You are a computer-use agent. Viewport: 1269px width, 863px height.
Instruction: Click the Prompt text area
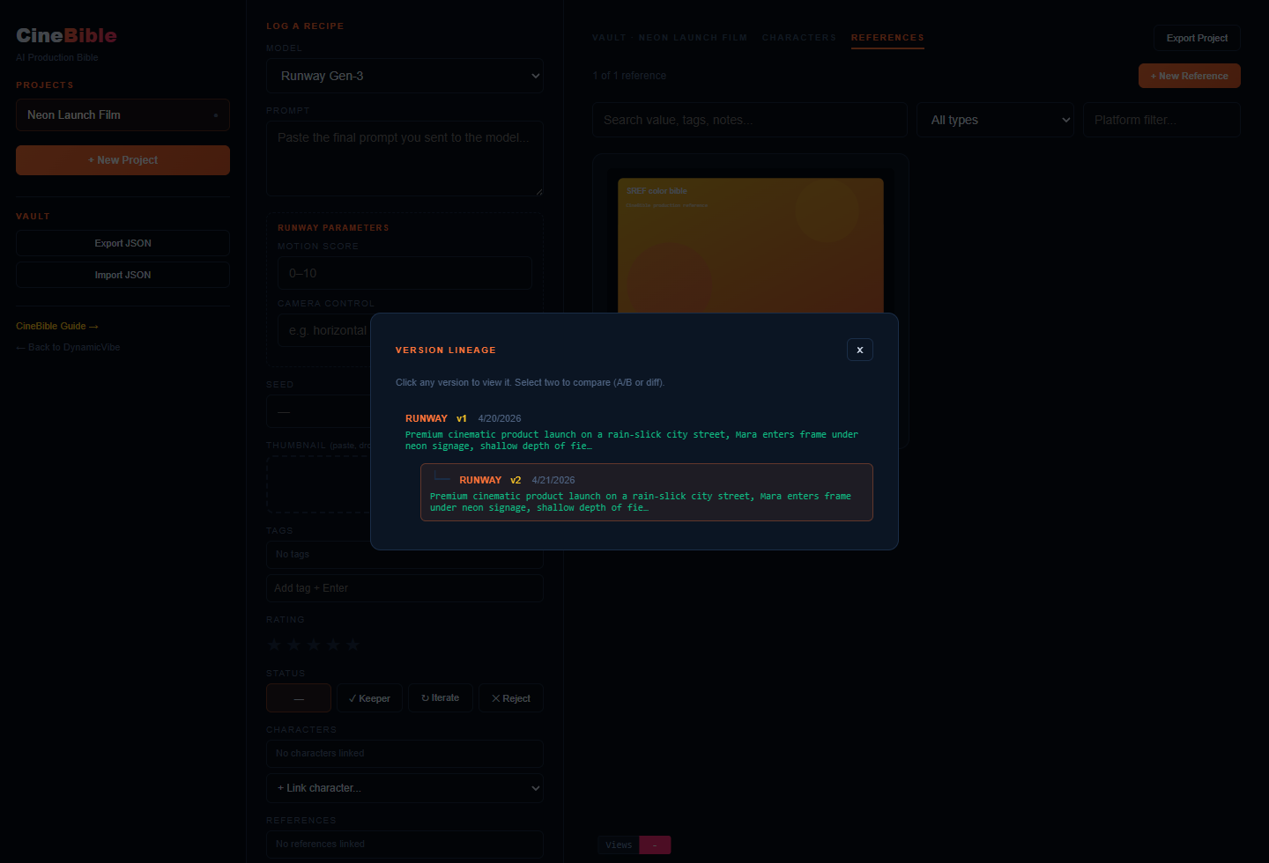pos(404,159)
